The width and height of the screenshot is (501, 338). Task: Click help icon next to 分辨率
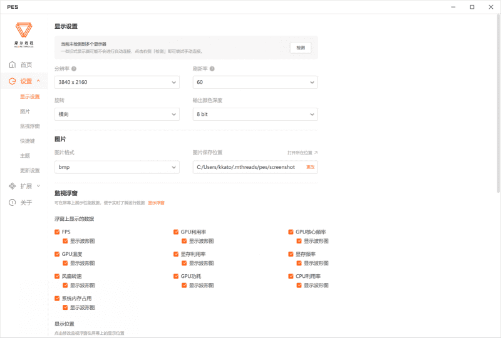pyautogui.click(x=74, y=69)
